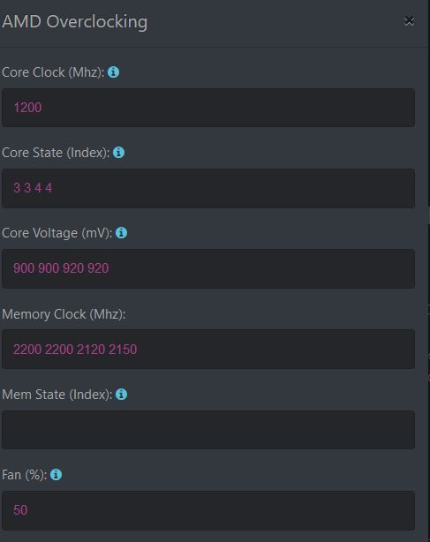Show info for Core Voltage (mV)
The width and height of the screenshot is (430, 542).
tap(121, 233)
